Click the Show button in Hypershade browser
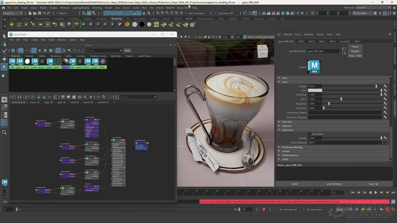 (127, 50)
